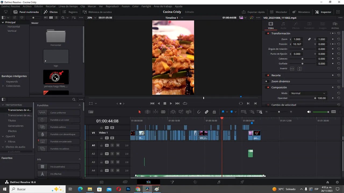344x193 pixels.
Task: Select the peinetas fuego FINAL thumbnail
Action: coord(56,77)
